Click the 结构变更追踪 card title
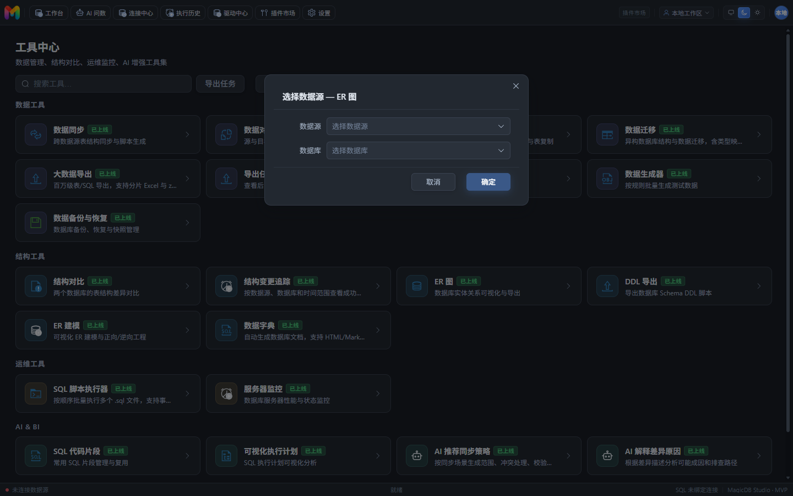This screenshot has width=793, height=496. click(x=267, y=281)
